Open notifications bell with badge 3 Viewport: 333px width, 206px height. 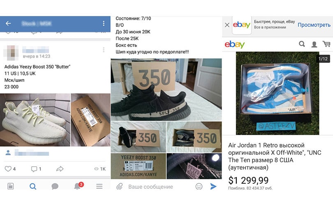click(78, 186)
